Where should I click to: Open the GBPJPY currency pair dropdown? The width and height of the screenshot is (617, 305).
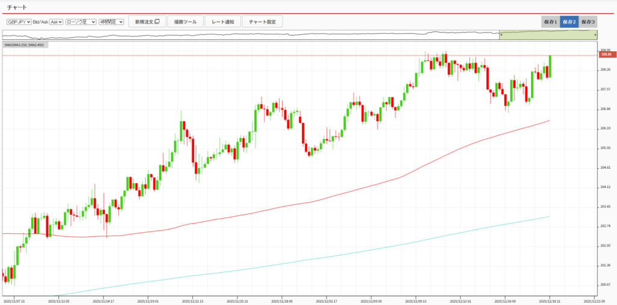pos(18,22)
